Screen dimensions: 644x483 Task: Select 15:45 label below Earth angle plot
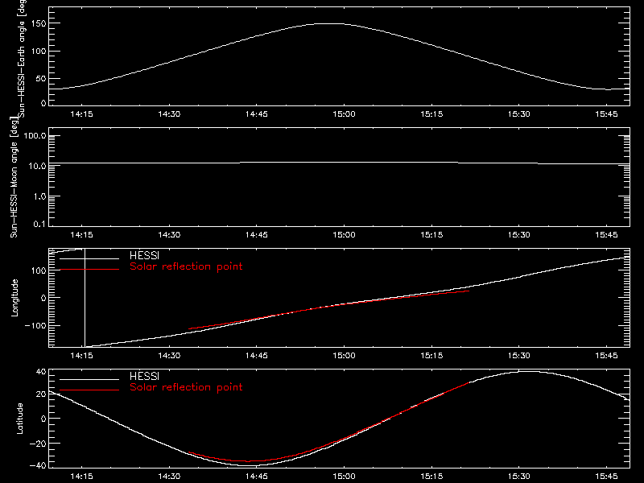[606, 114]
